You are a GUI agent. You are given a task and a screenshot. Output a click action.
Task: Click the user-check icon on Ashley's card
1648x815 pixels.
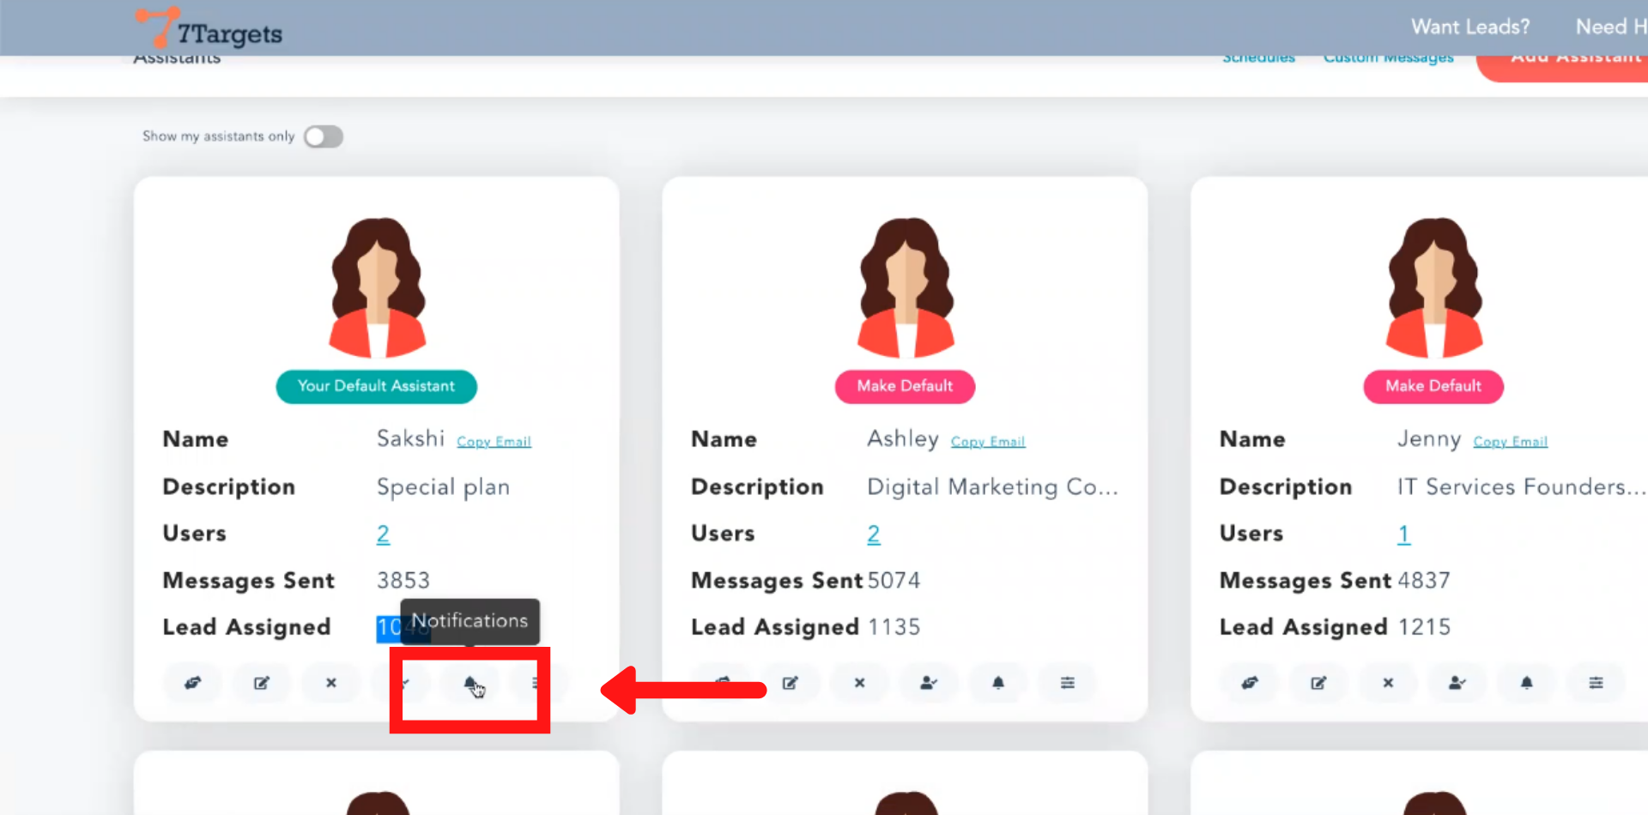[x=929, y=683]
